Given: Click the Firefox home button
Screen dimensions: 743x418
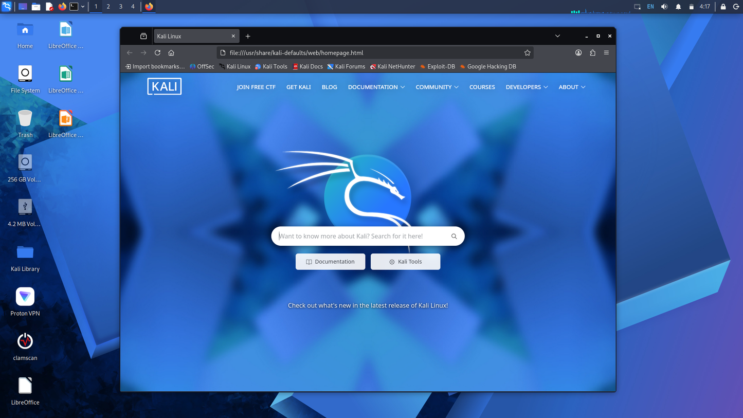Looking at the screenshot, I should (171, 52).
